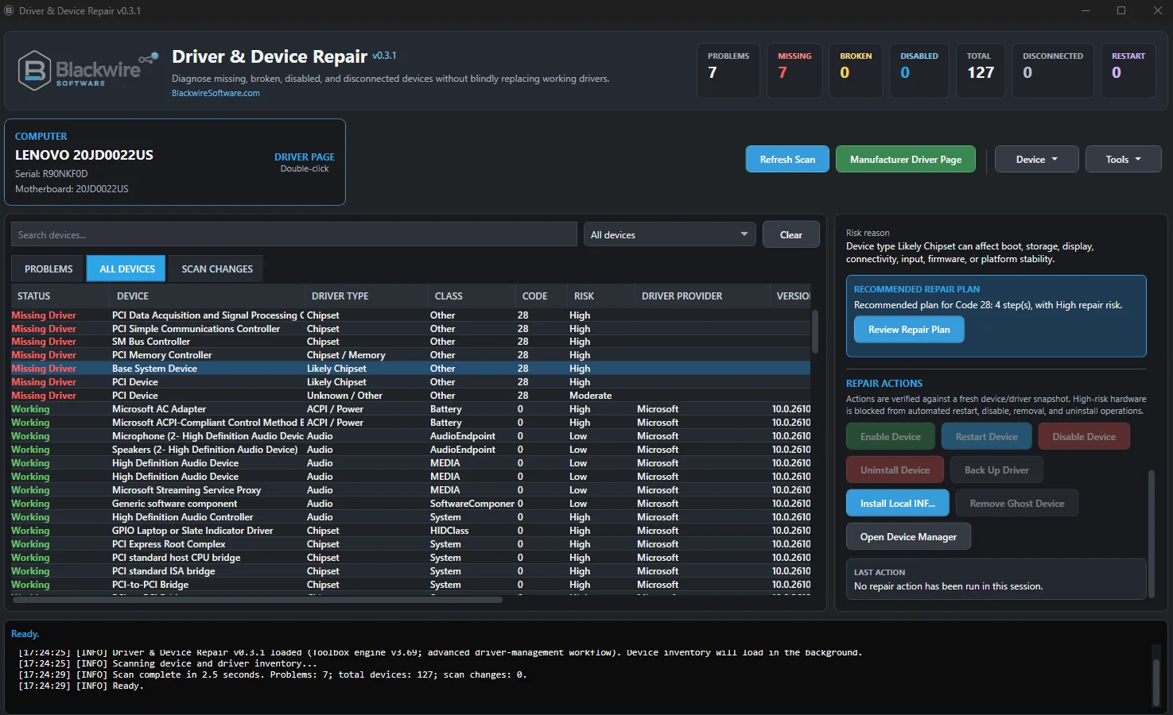Select the SM Bus Controller row
1173x715 pixels.
pos(410,342)
